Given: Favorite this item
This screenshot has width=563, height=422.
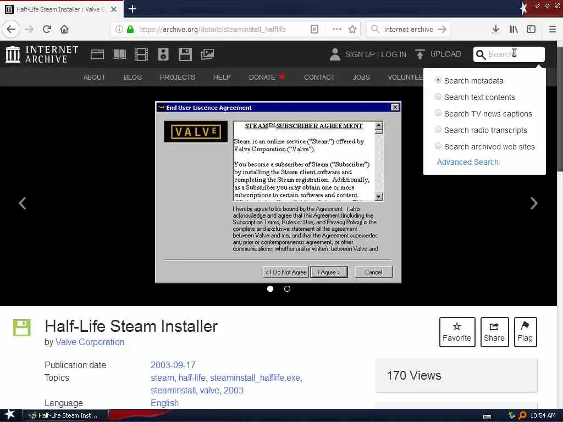Looking at the screenshot, I should [x=457, y=332].
